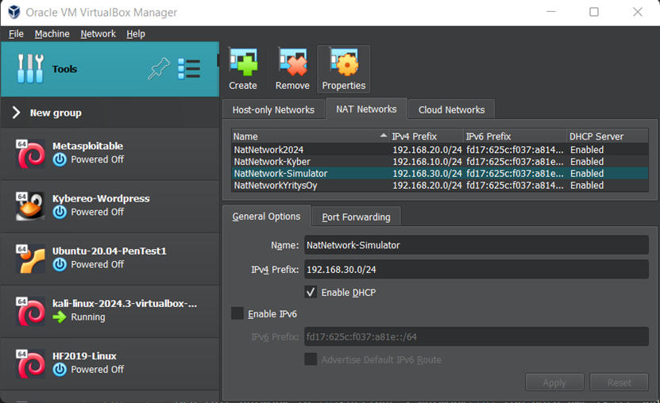Open the Network menu
This screenshot has height=403, width=660.
(x=98, y=33)
